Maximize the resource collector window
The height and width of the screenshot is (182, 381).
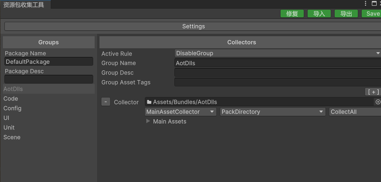(374, 3)
